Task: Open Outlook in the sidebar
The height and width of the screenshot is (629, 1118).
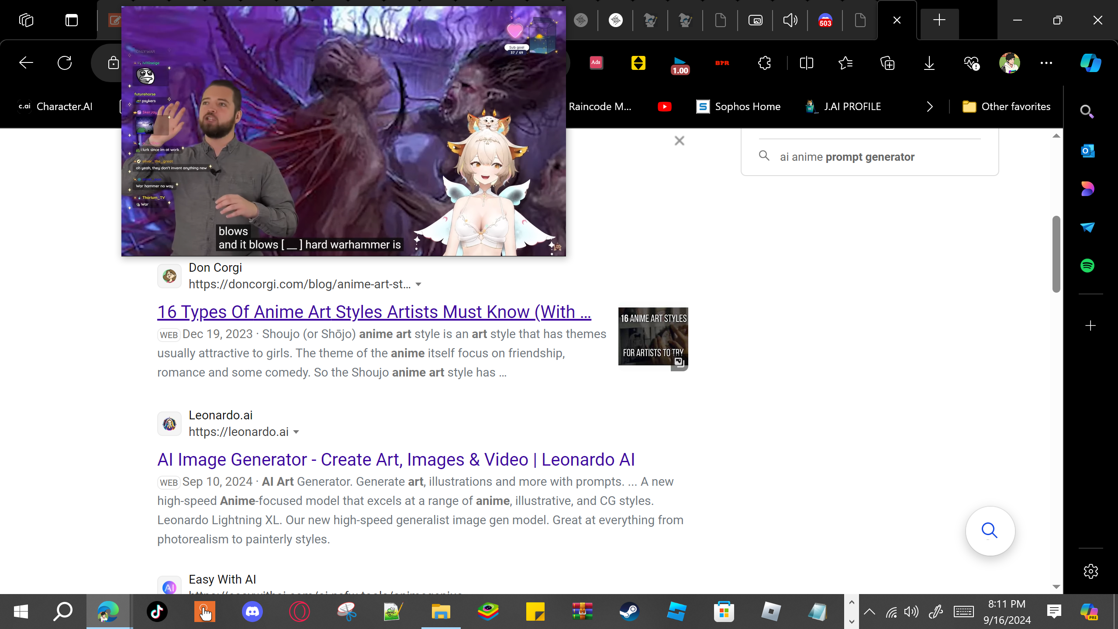Action: click(x=1087, y=151)
